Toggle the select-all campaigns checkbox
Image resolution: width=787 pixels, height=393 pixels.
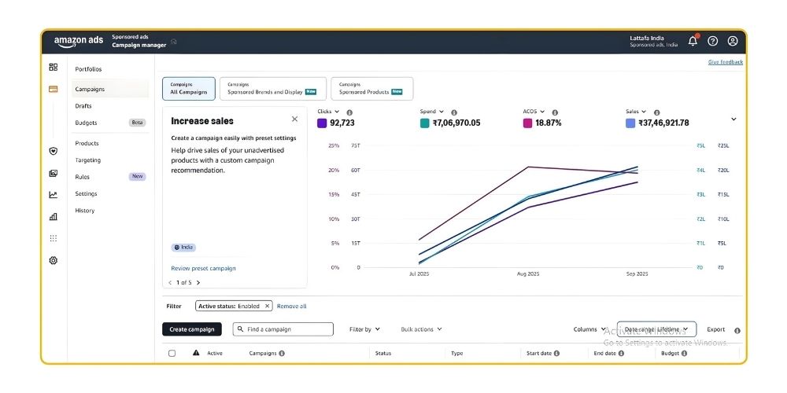point(172,354)
